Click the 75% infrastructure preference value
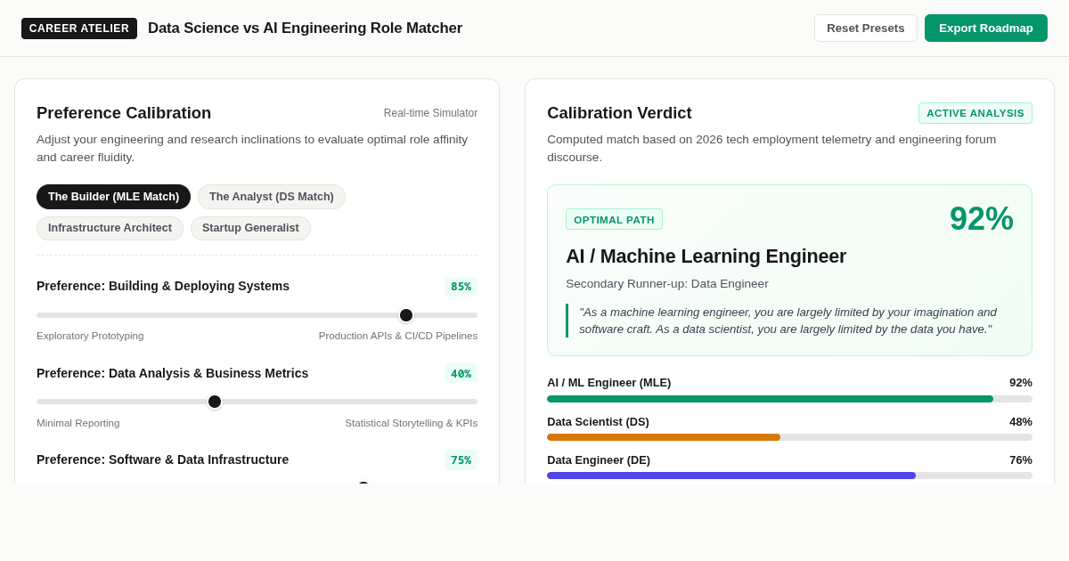Viewport: 1069px width, 561px height. [x=461, y=460]
